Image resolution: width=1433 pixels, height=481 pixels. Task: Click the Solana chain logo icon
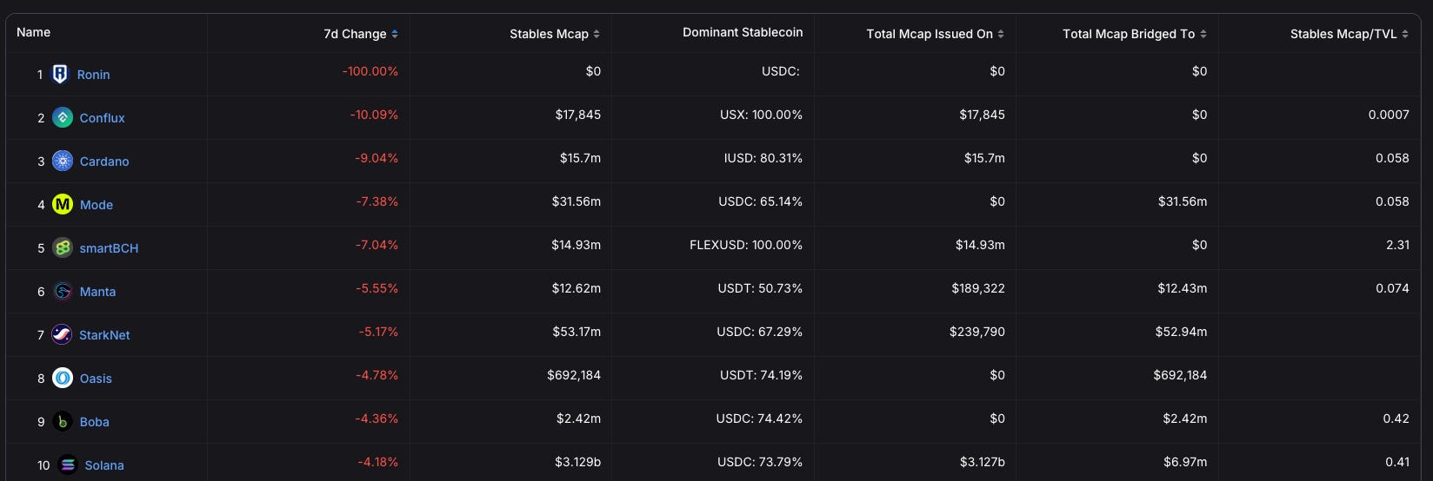[68, 465]
